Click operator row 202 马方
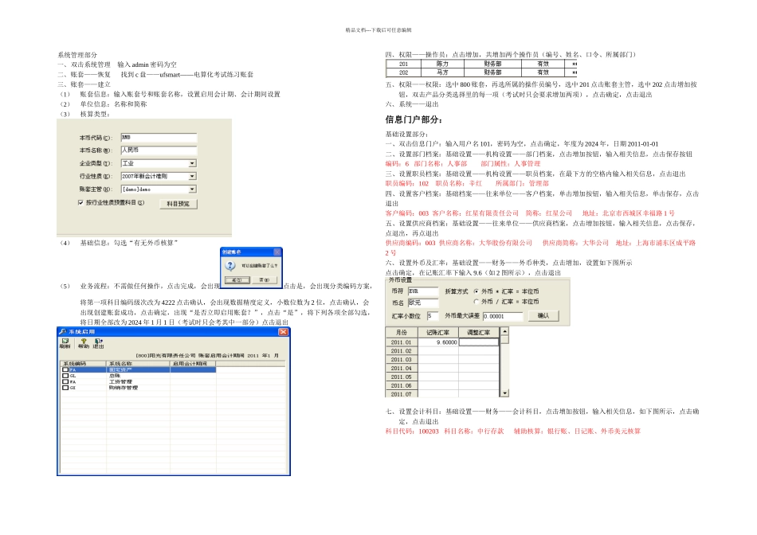Image resolution: width=757 pixels, height=535 pixels. coord(481,72)
